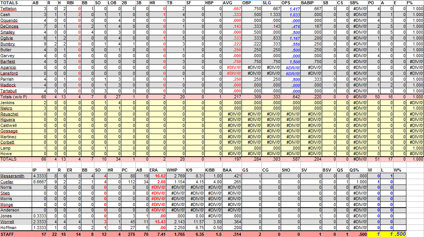Select the F% column header

pos(415,3)
